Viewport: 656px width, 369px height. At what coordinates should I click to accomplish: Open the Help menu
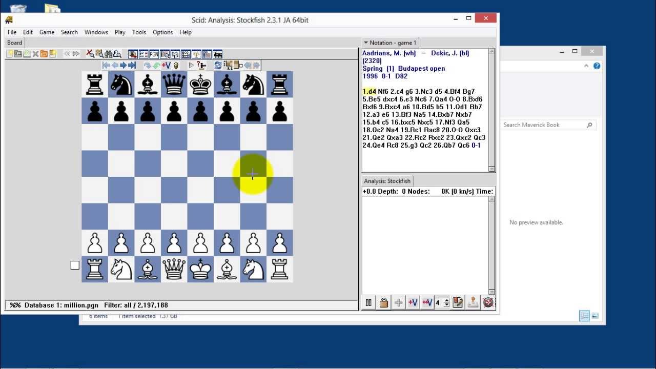pyautogui.click(x=186, y=32)
